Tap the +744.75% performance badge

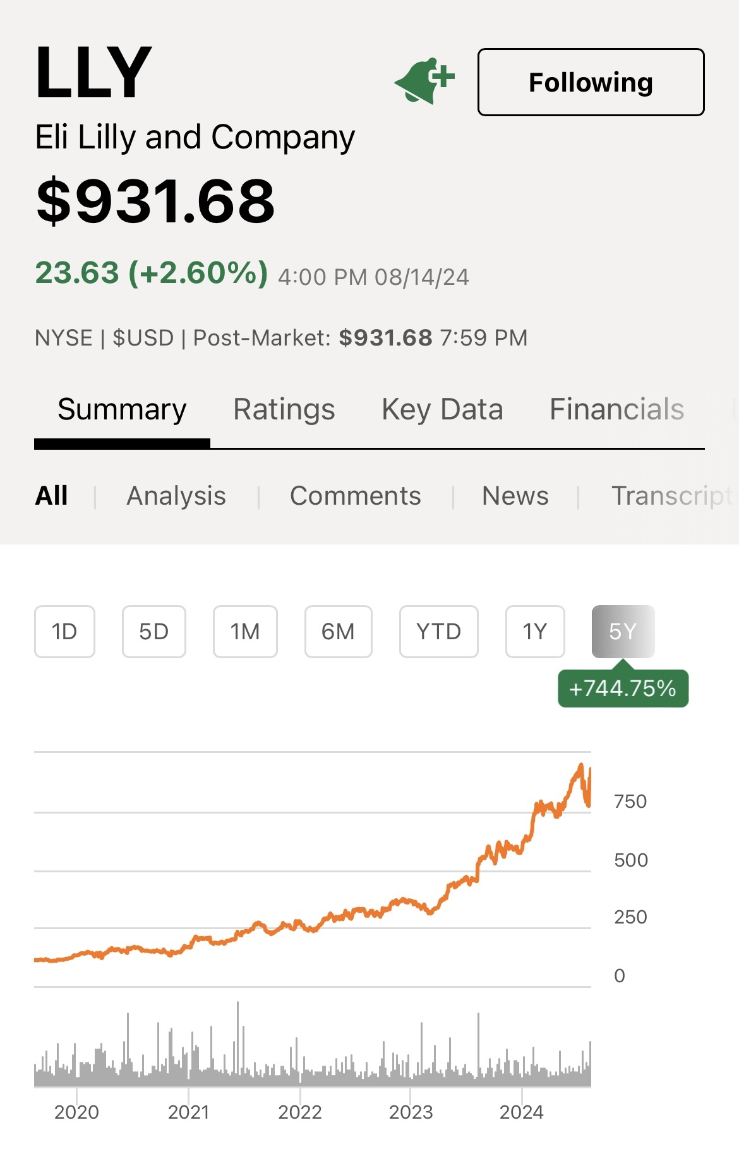coord(623,688)
